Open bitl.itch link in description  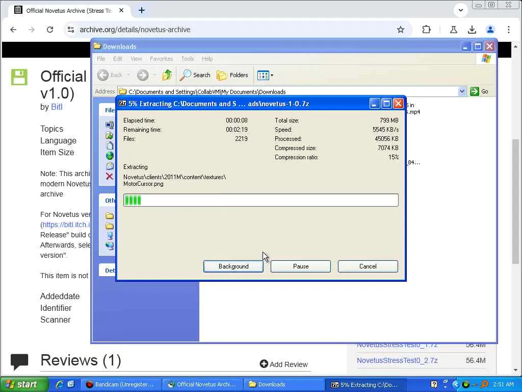coord(66,225)
